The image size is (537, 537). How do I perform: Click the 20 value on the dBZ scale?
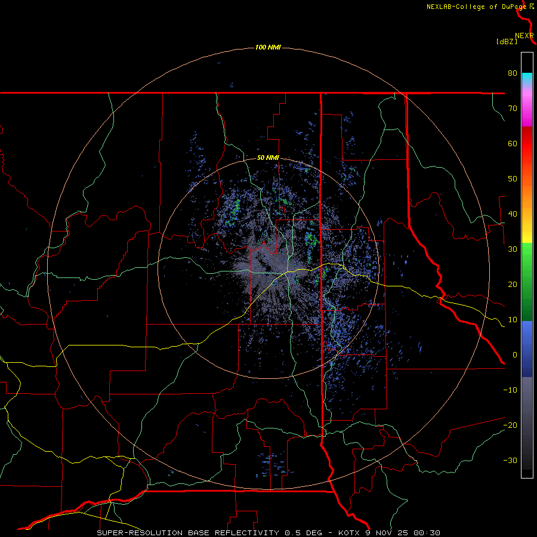513,285
